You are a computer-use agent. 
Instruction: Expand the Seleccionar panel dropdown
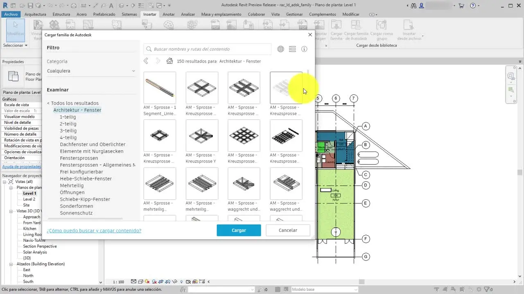click(x=15, y=45)
